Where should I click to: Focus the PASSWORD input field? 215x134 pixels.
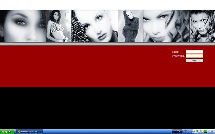coord(194,56)
